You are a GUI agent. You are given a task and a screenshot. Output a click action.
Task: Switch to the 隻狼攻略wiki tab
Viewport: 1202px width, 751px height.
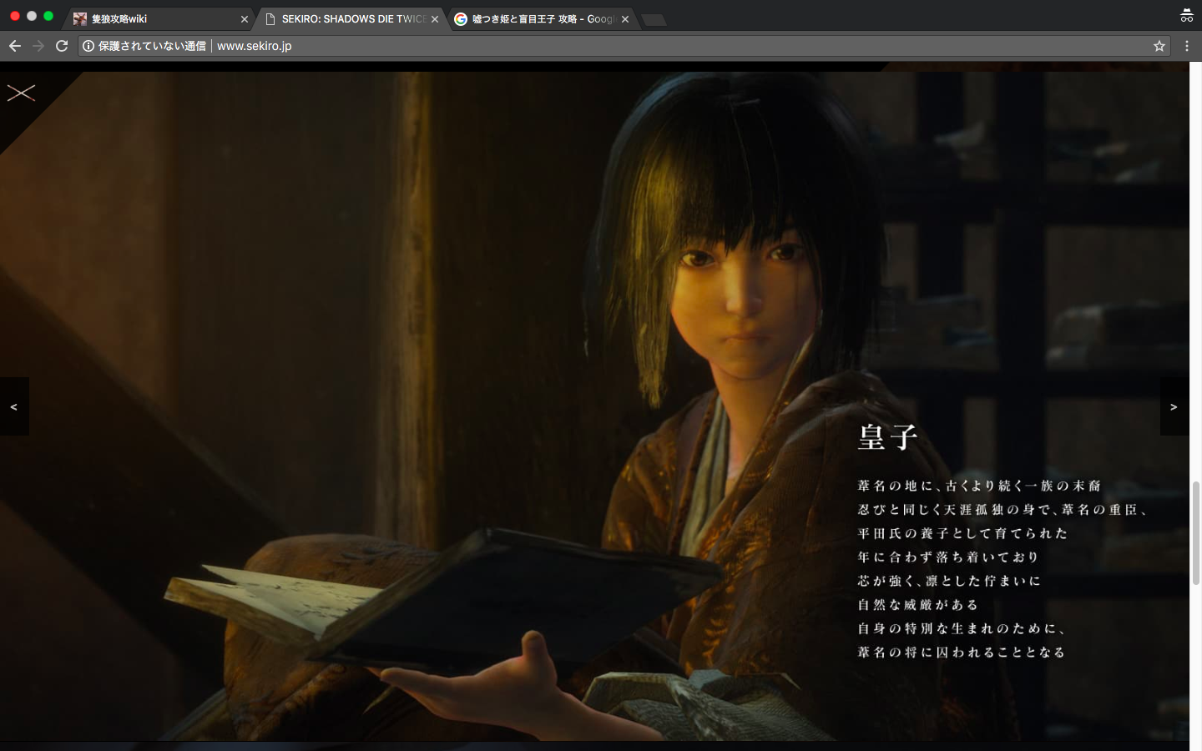pyautogui.click(x=159, y=19)
